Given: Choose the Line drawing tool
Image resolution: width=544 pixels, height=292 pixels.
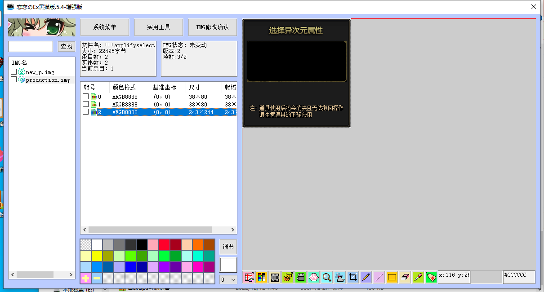Looking at the screenshot, I should point(379,277).
